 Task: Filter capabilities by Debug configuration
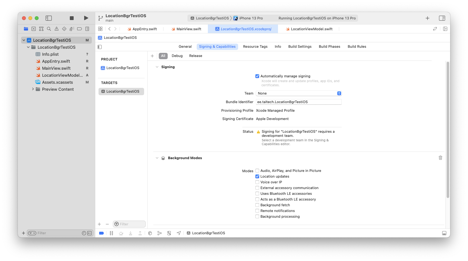pos(177,56)
